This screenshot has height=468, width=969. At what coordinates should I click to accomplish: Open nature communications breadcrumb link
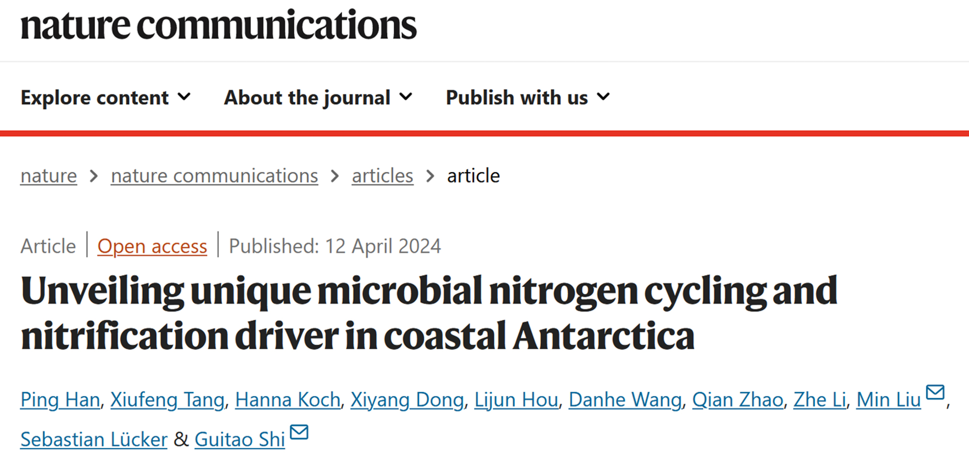point(214,176)
